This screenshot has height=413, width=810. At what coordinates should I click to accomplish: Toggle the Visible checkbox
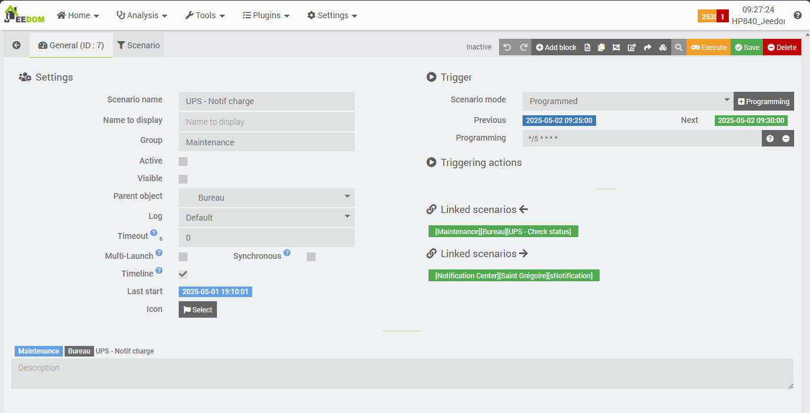[183, 179]
